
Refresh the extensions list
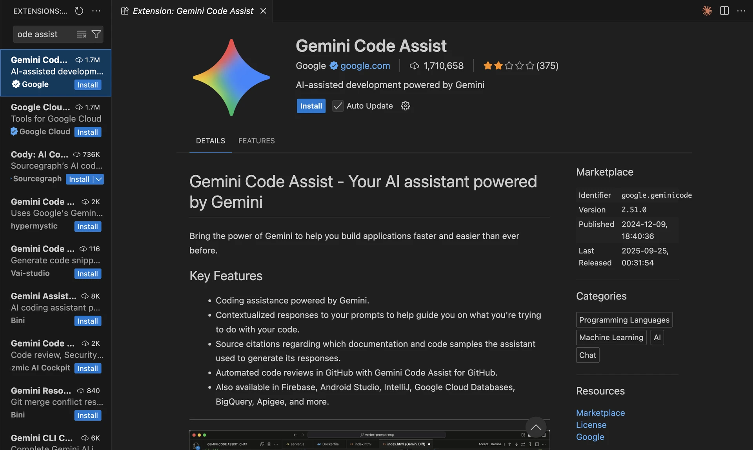pyautogui.click(x=79, y=11)
